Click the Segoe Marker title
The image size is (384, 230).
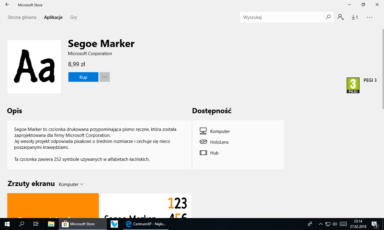[x=101, y=43]
